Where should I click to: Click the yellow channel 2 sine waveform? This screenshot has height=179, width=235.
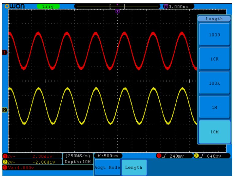tap(103, 106)
